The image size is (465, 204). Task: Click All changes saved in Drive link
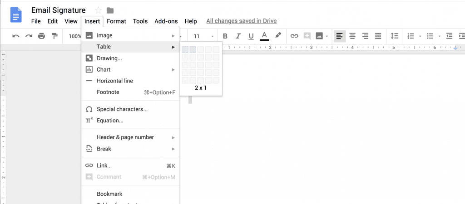242,21
